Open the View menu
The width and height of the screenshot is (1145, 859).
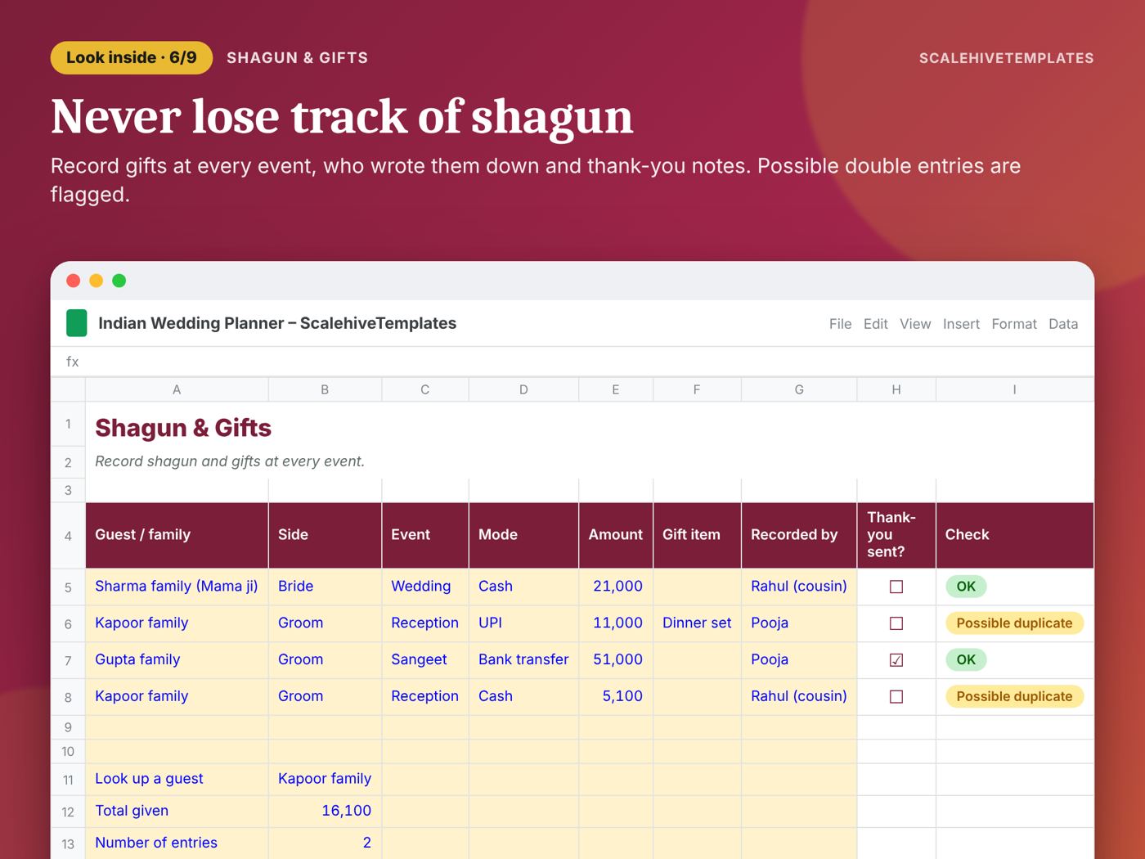tap(915, 324)
